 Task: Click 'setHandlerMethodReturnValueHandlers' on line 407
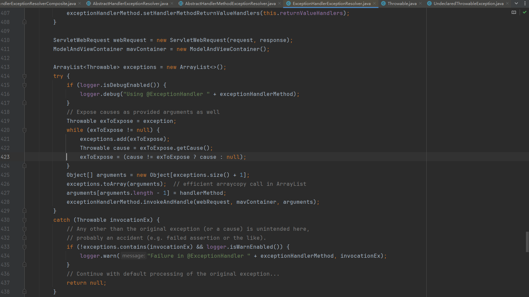click(x=202, y=13)
